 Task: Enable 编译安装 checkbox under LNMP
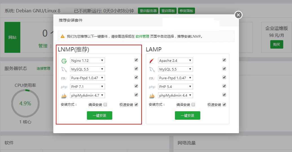tap(105, 105)
